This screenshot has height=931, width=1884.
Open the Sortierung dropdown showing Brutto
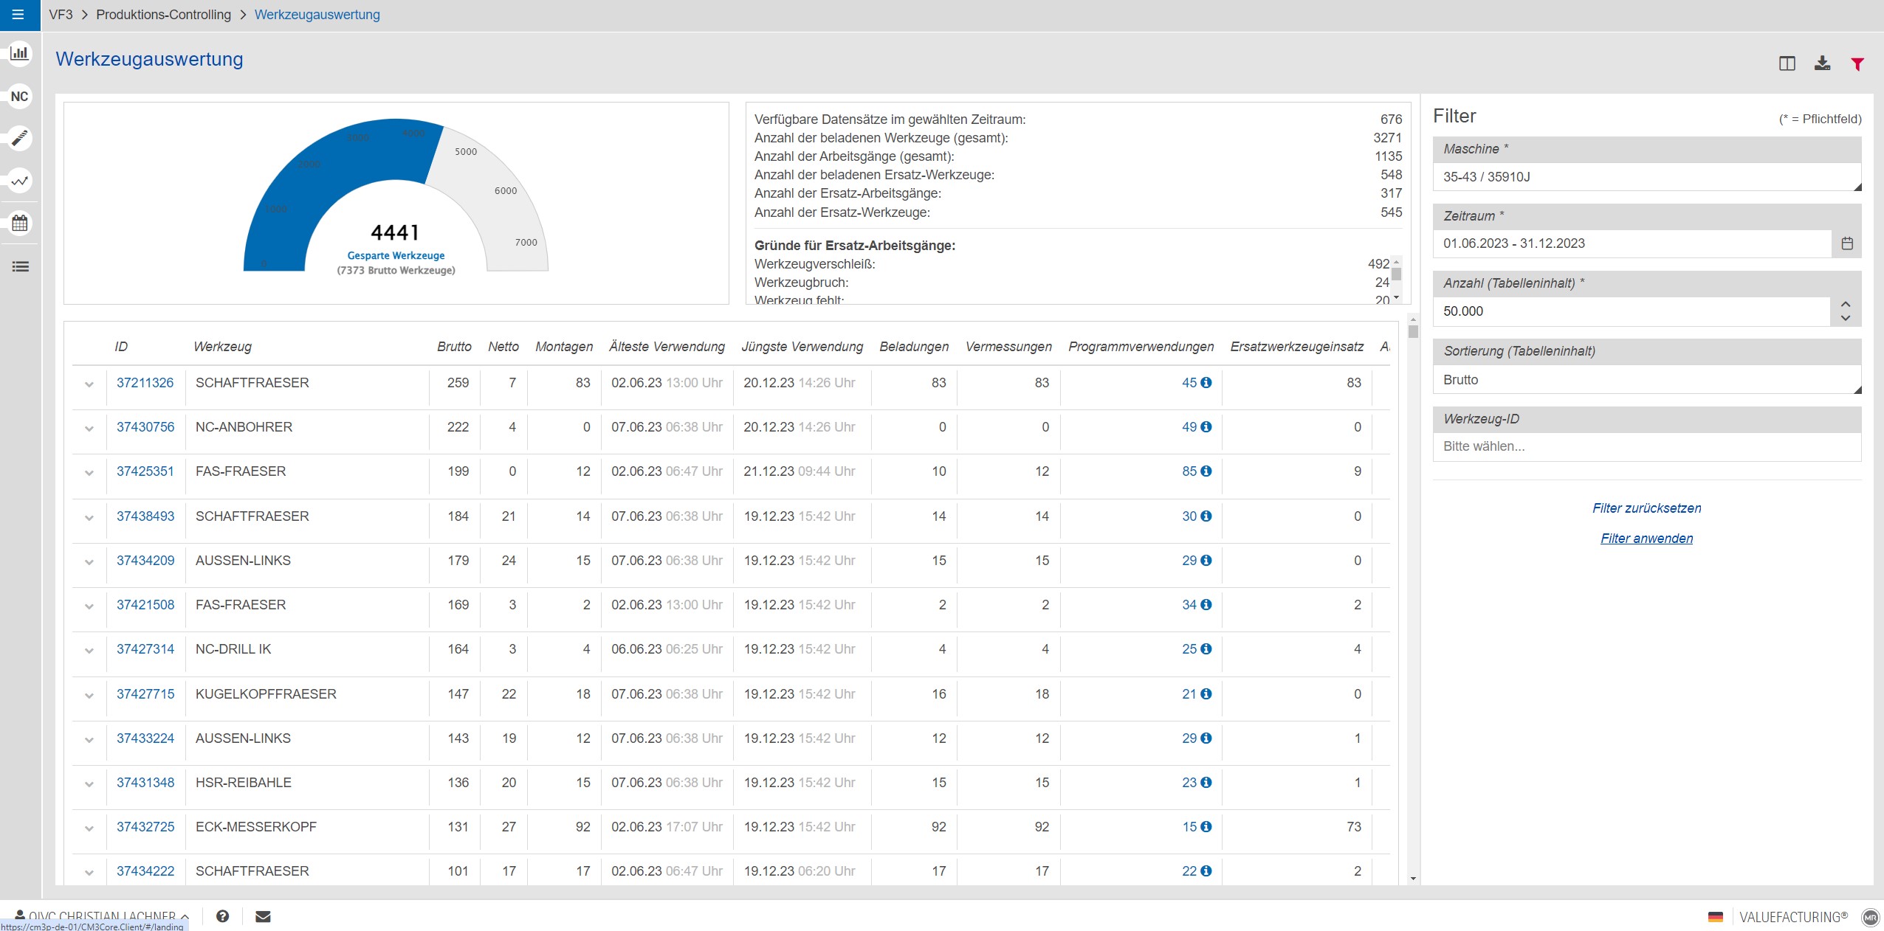point(1646,380)
